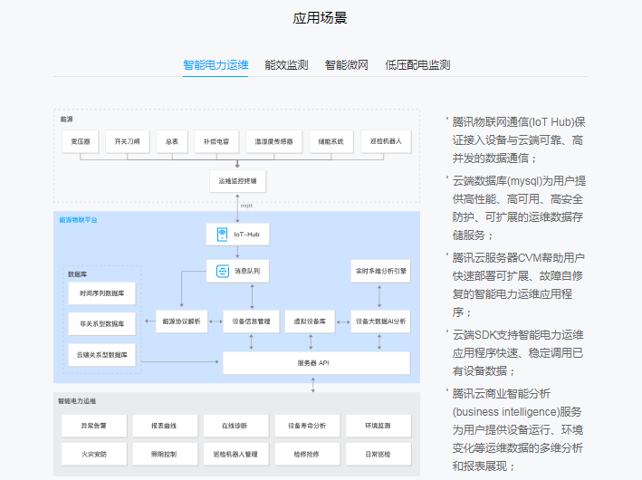Click the 消息队列 text label
Screen dimensions: 642x480
pyautogui.click(x=247, y=271)
